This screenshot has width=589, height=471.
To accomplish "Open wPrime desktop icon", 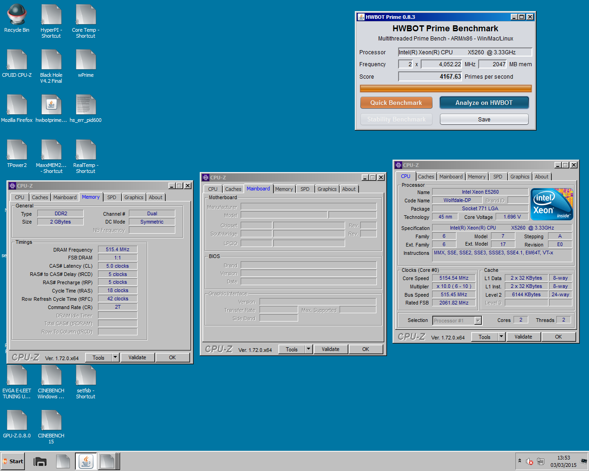I will 86,63.
